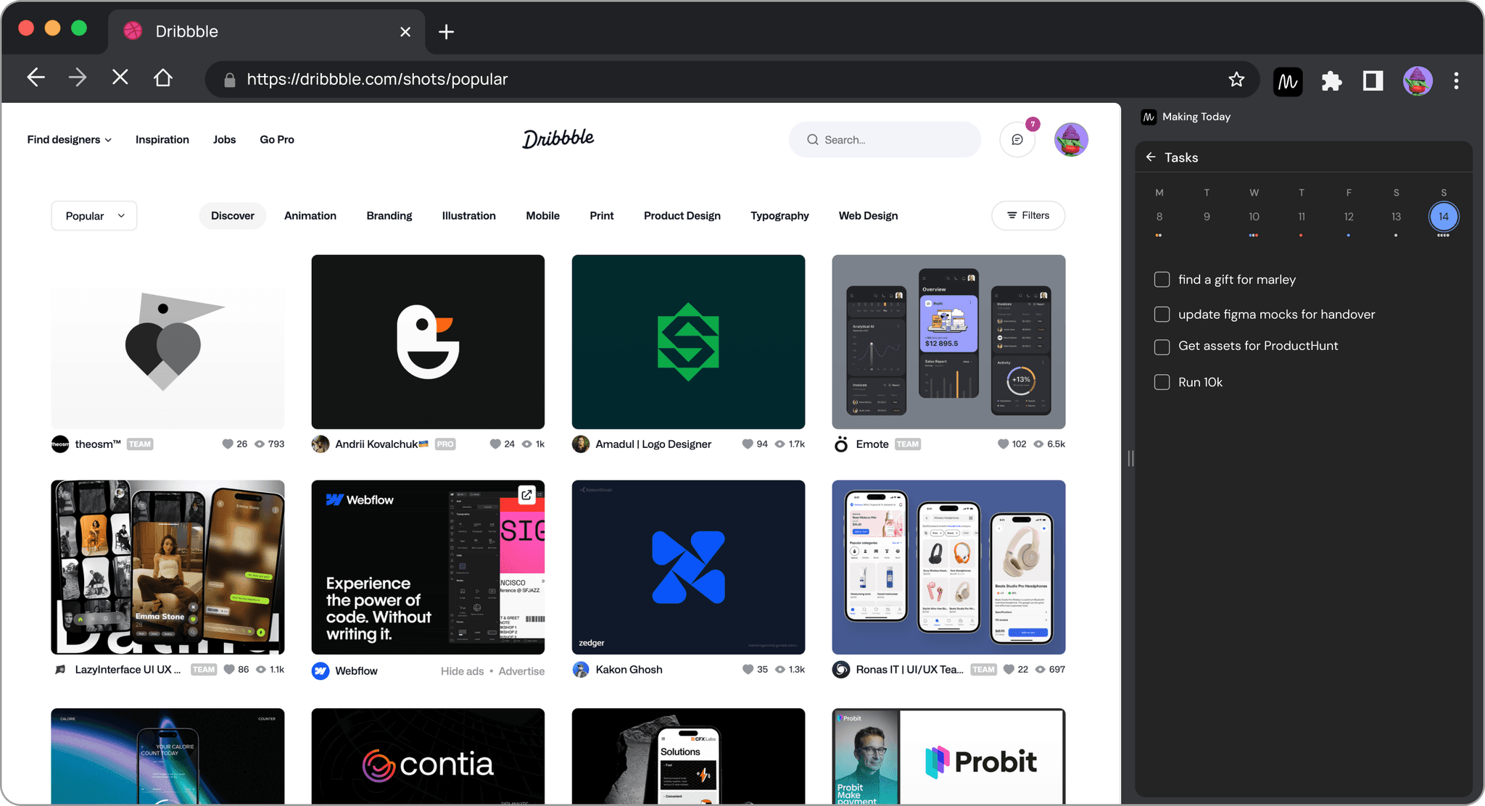Image resolution: width=1485 pixels, height=806 pixels.
Task: Open the Chrome profile avatar in toolbar
Action: [x=1418, y=80]
